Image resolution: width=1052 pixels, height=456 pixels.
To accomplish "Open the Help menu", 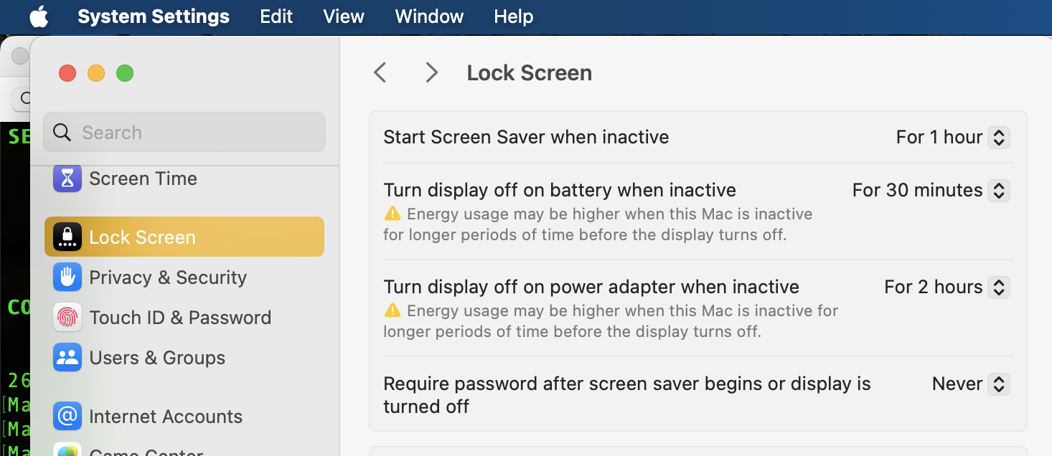I will pos(513,16).
